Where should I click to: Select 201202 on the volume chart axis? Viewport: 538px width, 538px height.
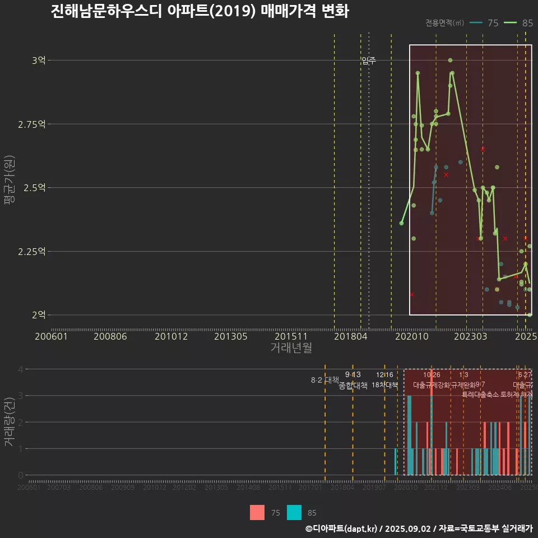tap(184, 487)
